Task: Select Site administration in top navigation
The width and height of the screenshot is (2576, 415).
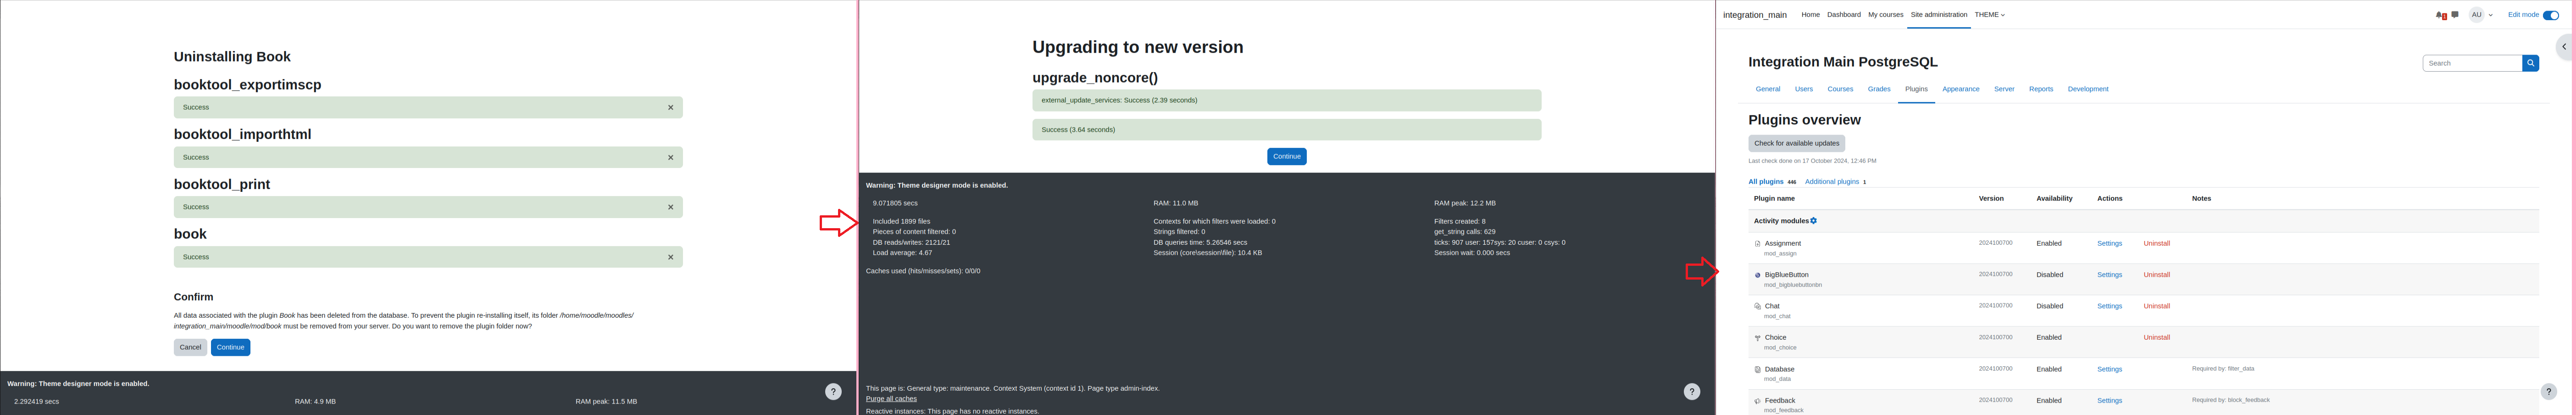Action: point(1938,15)
